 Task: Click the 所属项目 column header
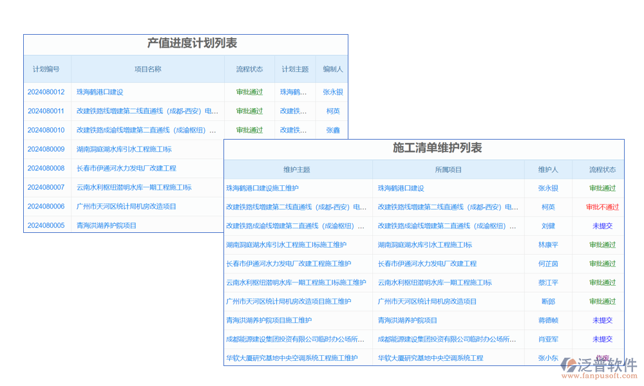pyautogui.click(x=448, y=170)
